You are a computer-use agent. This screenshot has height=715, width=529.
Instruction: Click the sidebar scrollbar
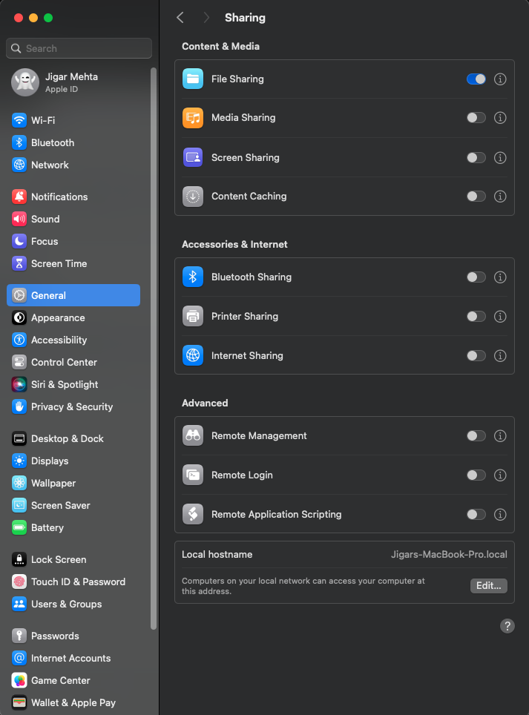coord(154,349)
